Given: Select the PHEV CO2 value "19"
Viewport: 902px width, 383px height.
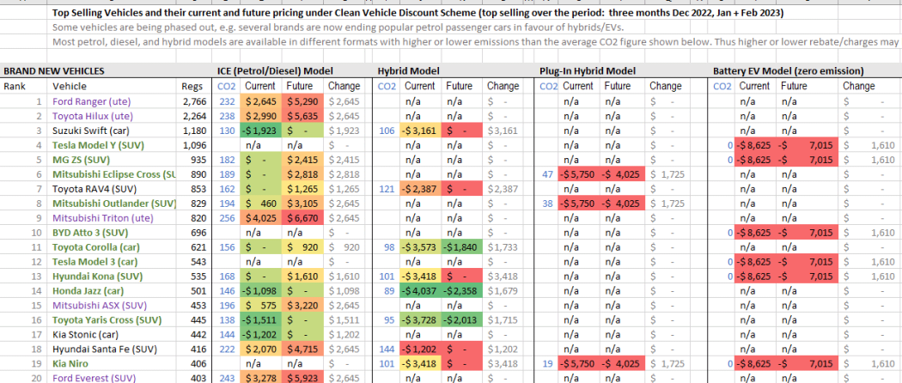Looking at the screenshot, I should [547, 364].
